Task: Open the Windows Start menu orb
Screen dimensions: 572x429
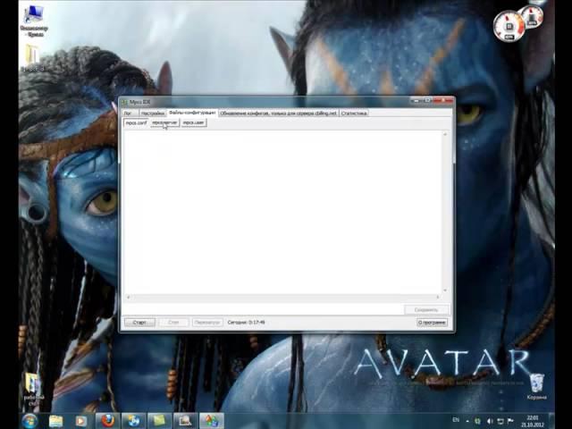Action: coord(29,421)
